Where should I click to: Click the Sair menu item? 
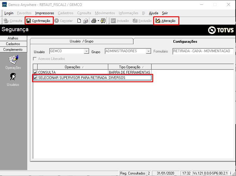tap(165, 13)
